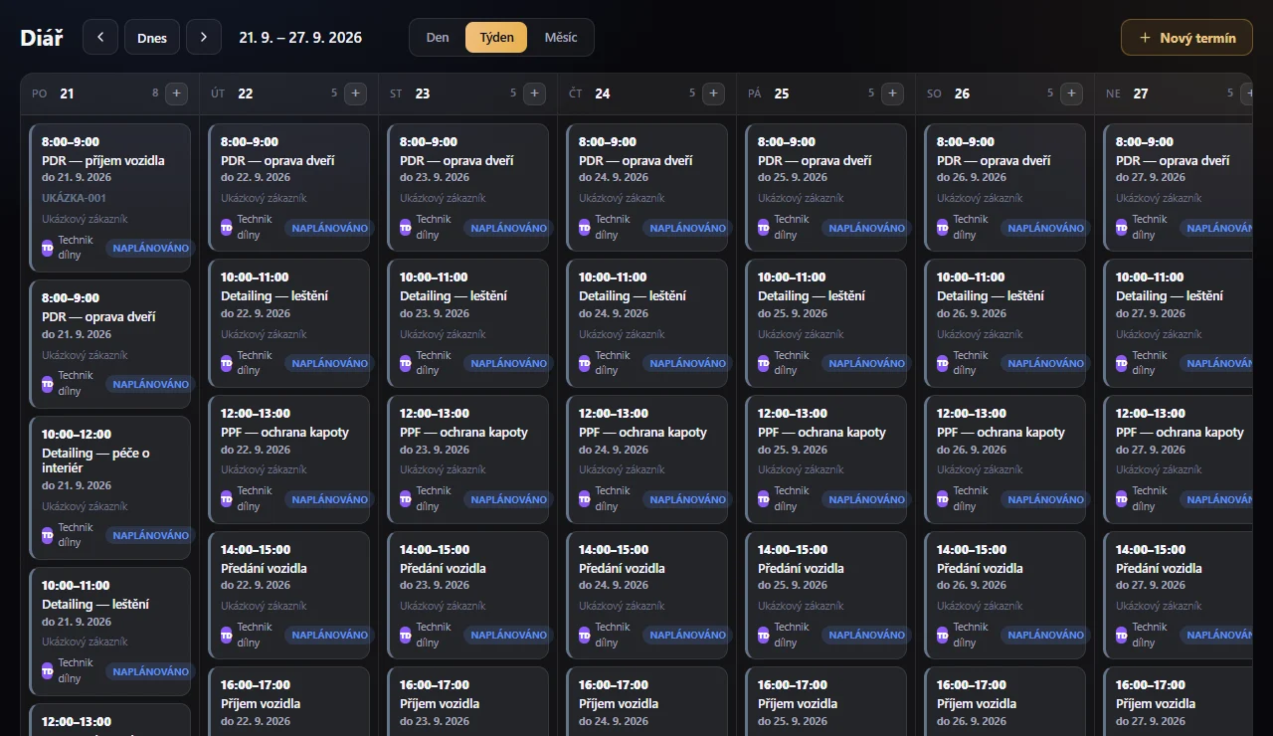Add appointment on Monday 21 with plus icon
1273x736 pixels.
pos(176,93)
